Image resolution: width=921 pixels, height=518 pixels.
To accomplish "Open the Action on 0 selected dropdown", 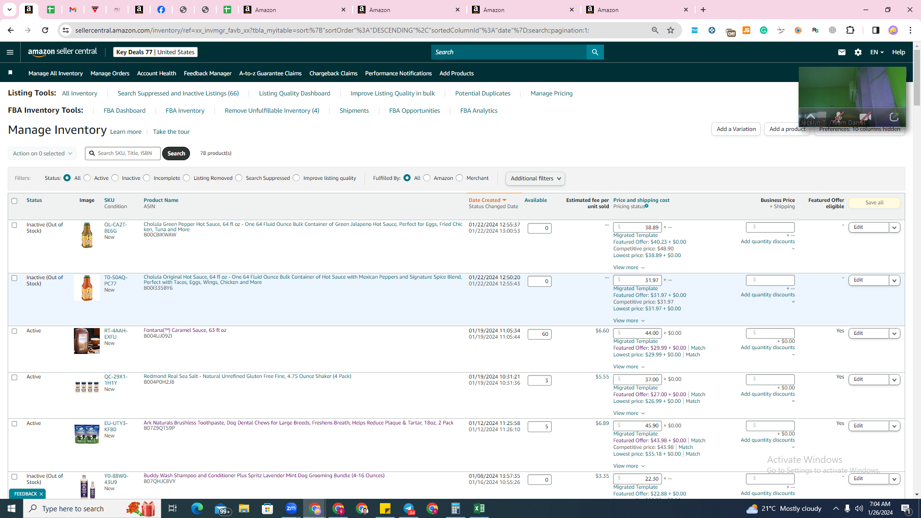I will pyautogui.click(x=42, y=153).
